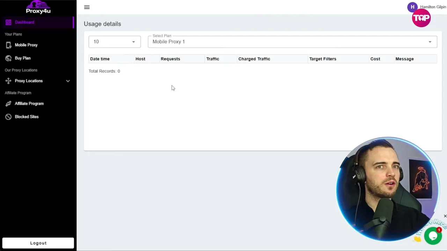This screenshot has width=447, height=251.
Task: Click the Requests column header
Action: pos(170,59)
